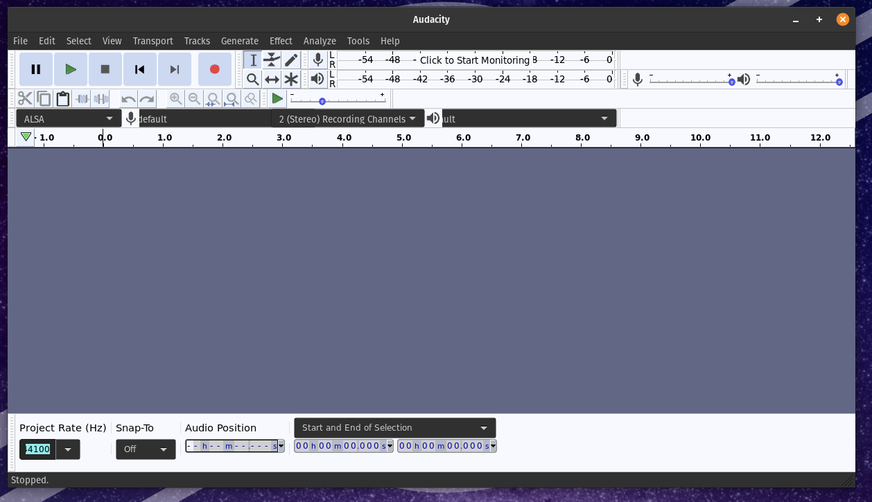Open the Transport menu

(x=152, y=41)
